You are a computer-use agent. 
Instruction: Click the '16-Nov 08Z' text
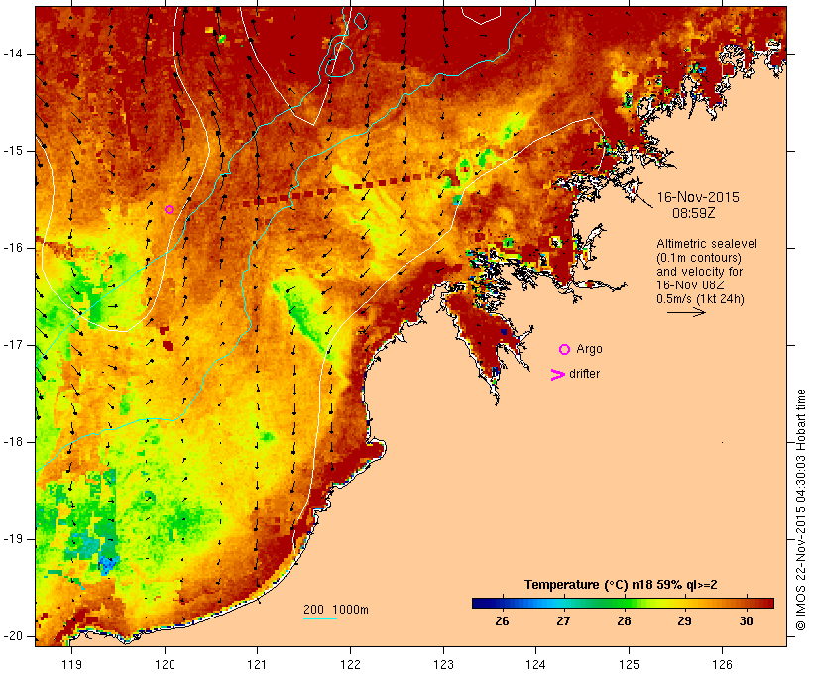[x=691, y=285]
